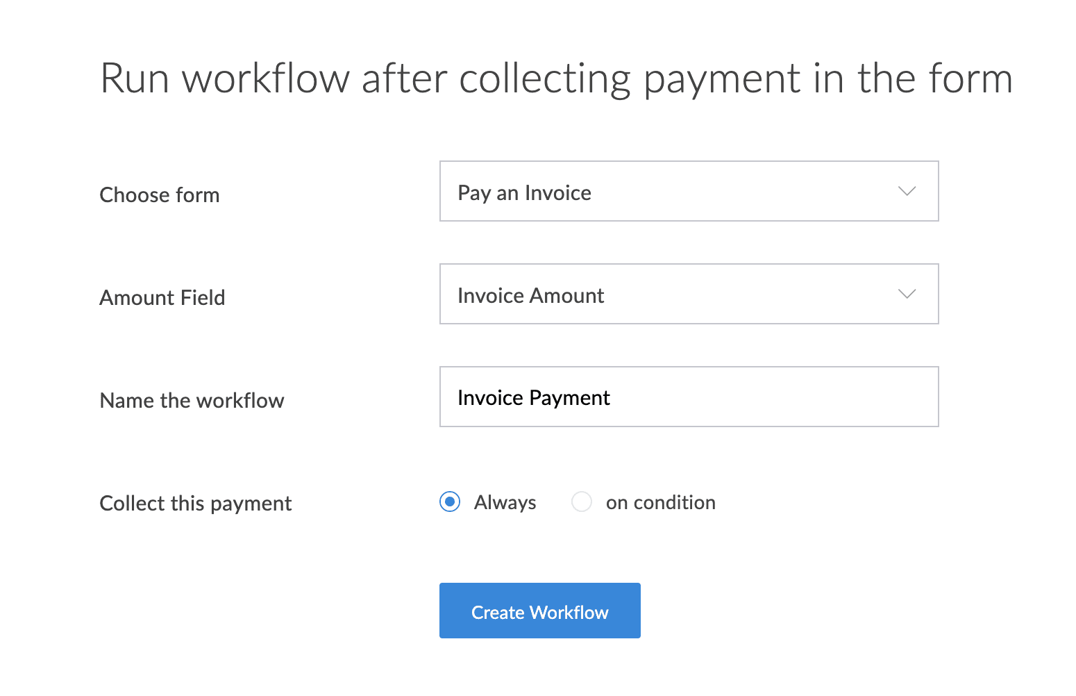This screenshot has width=1076, height=696.
Task: Open the Choose form dropdown
Action: (x=689, y=191)
